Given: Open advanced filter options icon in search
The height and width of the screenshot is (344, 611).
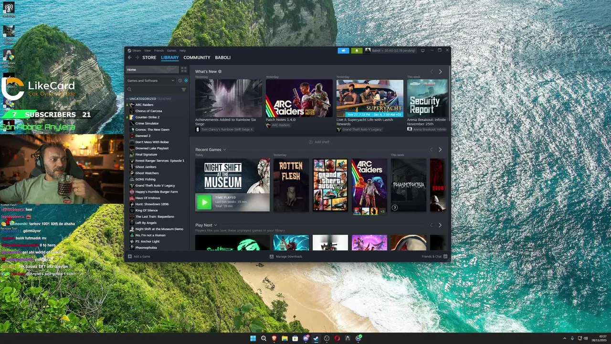Looking at the screenshot, I should pyautogui.click(x=184, y=89).
